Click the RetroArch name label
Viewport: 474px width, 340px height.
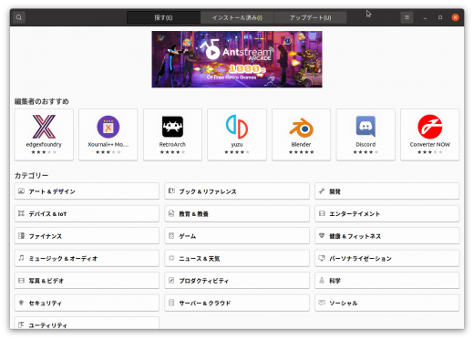tap(172, 144)
